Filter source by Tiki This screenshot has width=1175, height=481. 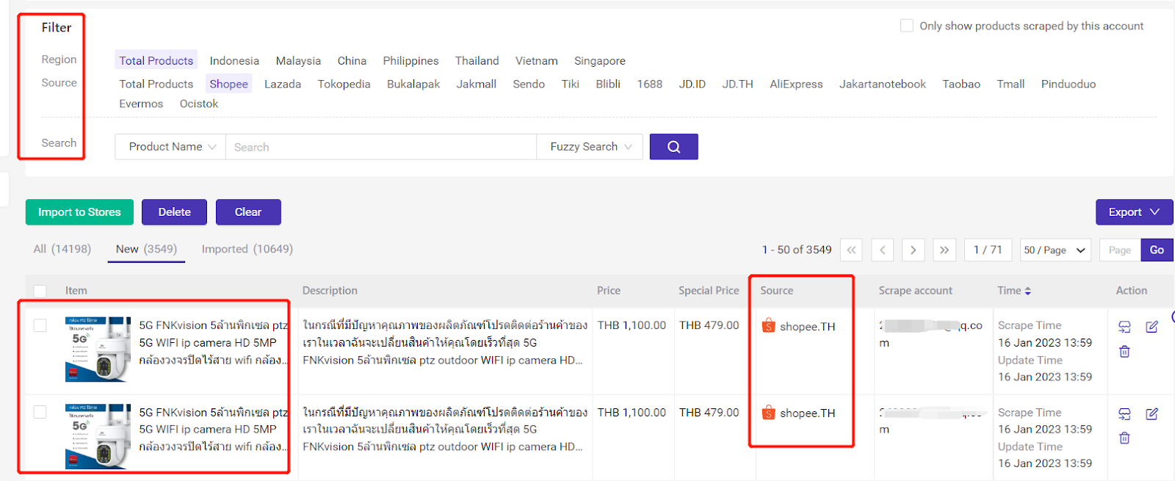[571, 84]
